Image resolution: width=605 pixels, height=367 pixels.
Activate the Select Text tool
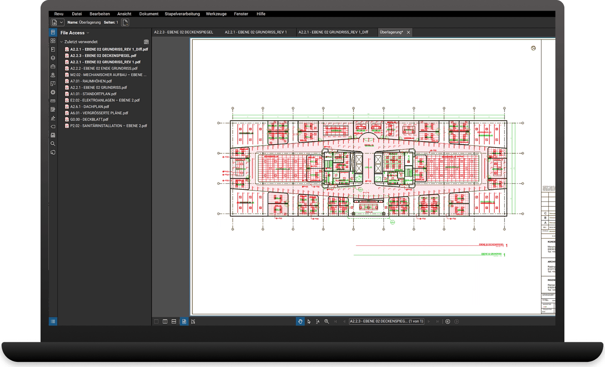[x=318, y=322]
